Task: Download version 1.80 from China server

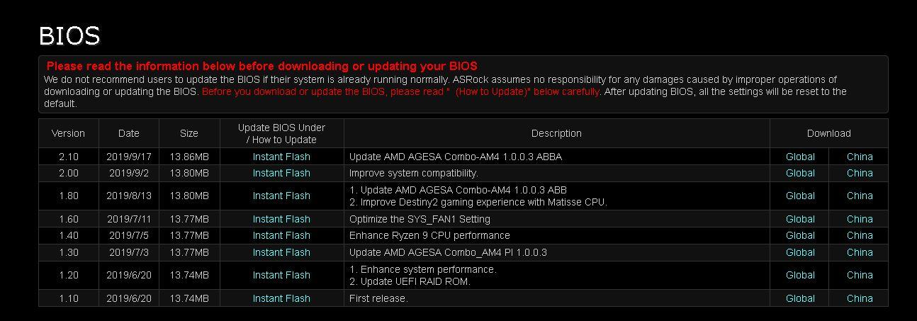Action: click(860, 196)
